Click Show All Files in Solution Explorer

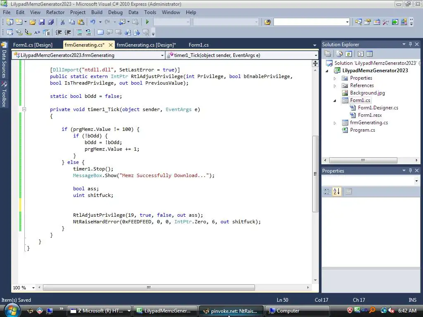coord(340,54)
